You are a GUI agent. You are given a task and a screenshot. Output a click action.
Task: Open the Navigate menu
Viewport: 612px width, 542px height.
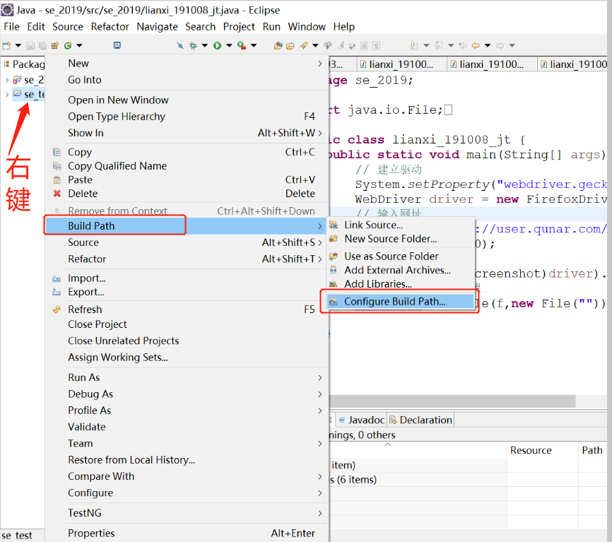point(157,27)
